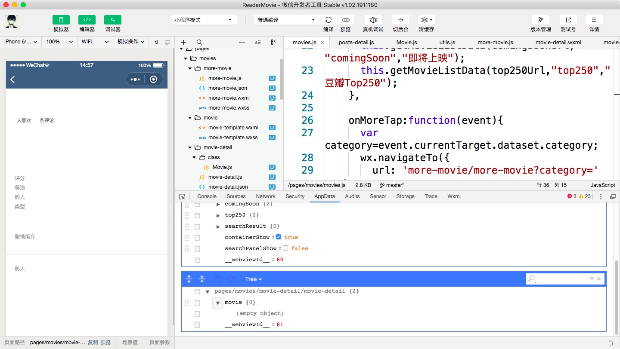Viewport: 620px width, 349px height.
Task: Open version management (版本管理)
Action: coord(541,20)
